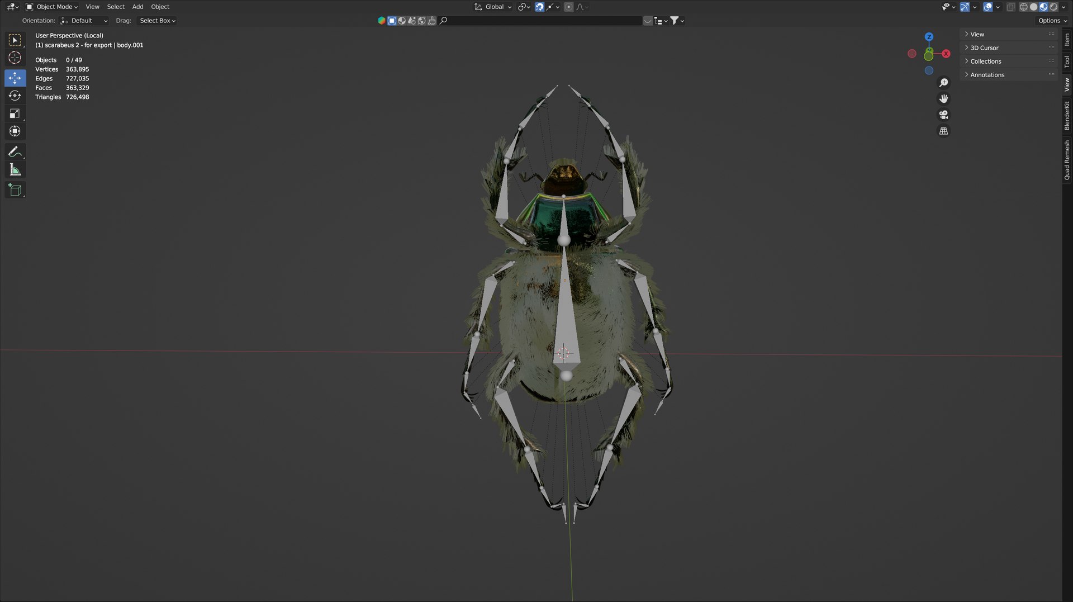Switch perspective/orthographic with grid gizmo
The image size is (1073, 602).
click(x=944, y=131)
